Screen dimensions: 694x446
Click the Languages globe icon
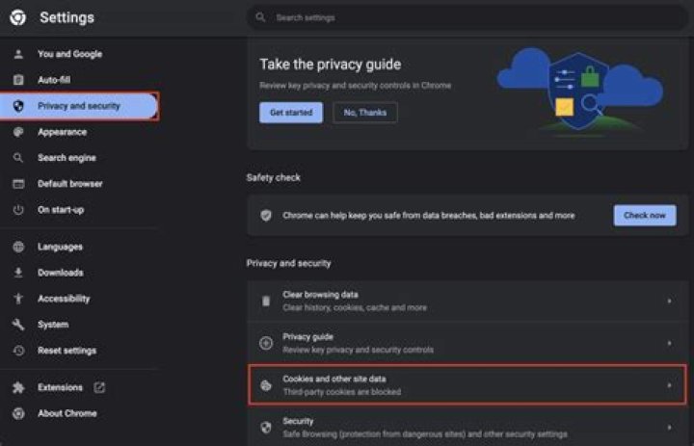[x=18, y=247]
